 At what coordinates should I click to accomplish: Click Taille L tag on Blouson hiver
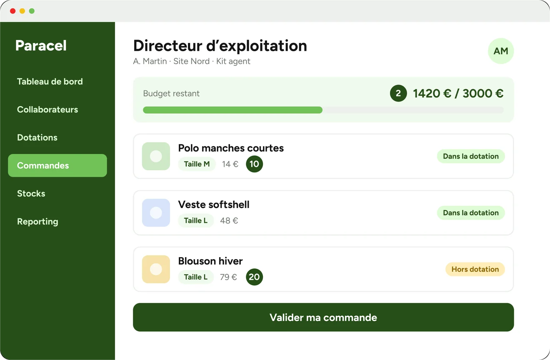click(196, 277)
